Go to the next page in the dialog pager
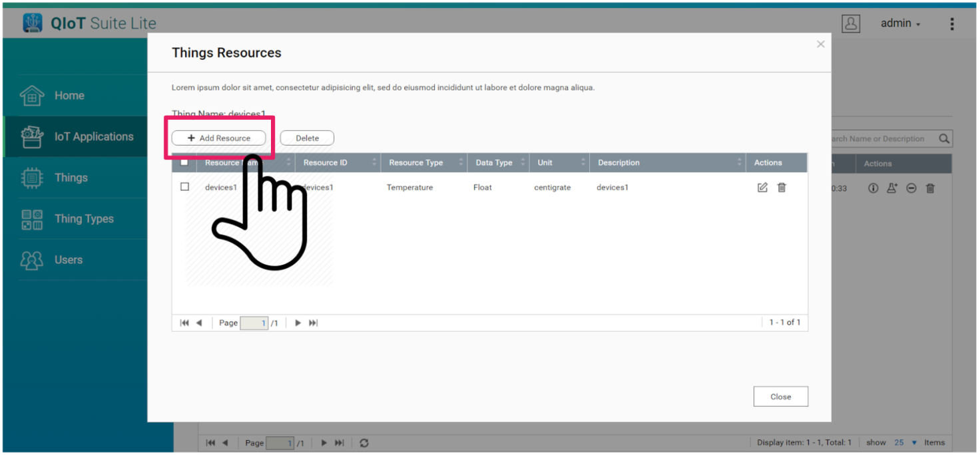The width and height of the screenshot is (980, 455). click(x=298, y=323)
